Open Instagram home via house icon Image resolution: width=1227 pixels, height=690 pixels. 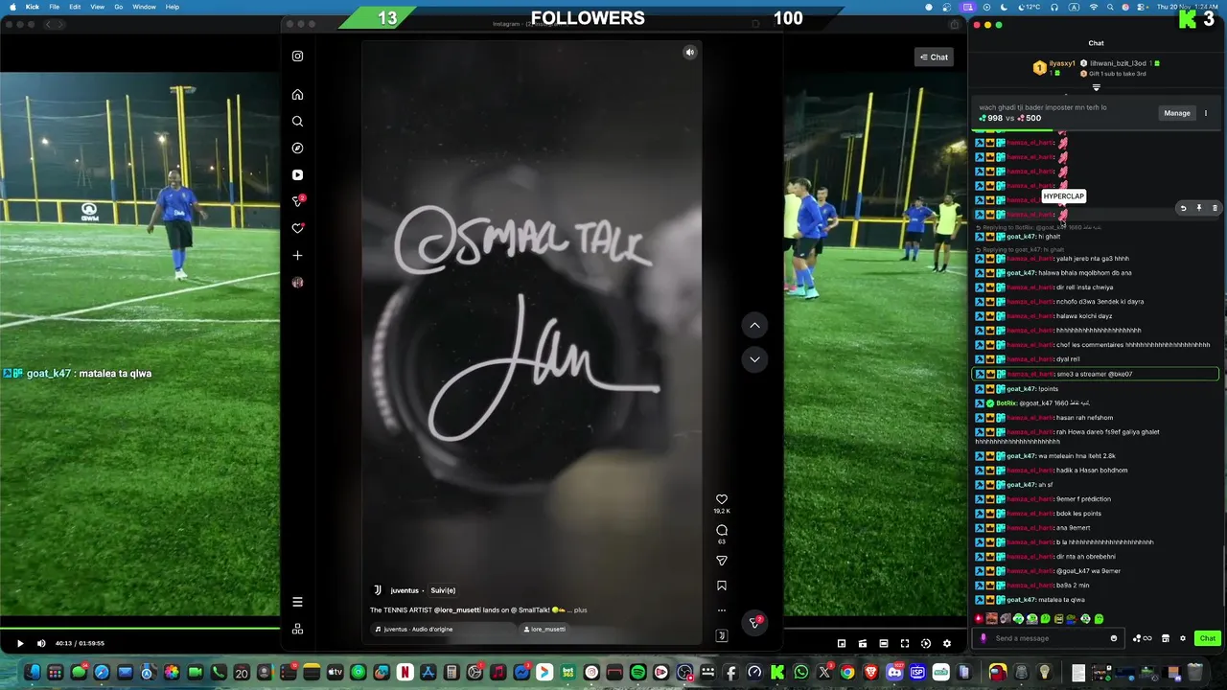click(297, 95)
